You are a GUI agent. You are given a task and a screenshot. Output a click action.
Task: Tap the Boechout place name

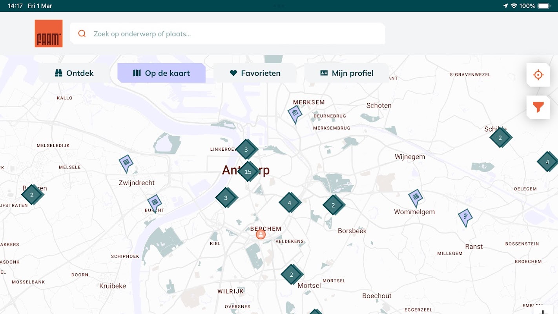click(x=377, y=296)
